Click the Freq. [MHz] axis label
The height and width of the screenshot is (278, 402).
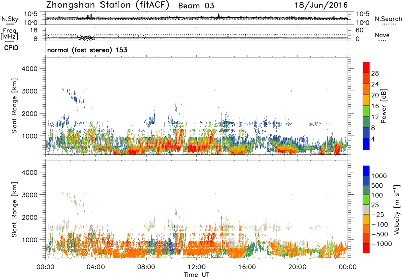coord(9,34)
